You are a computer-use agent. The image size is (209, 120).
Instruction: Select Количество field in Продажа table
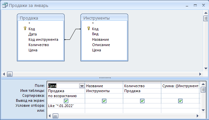click(39, 45)
